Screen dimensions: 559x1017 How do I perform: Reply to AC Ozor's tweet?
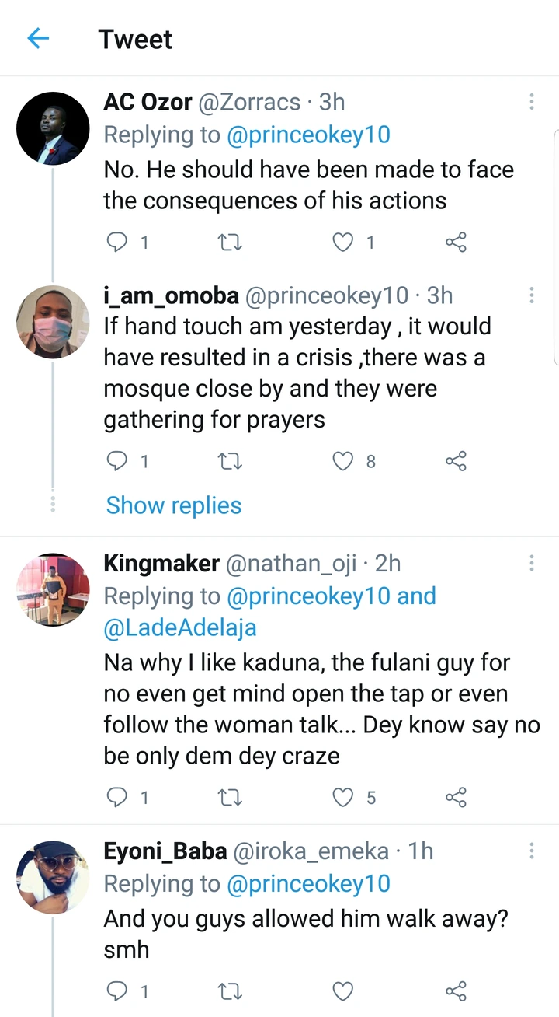(x=116, y=243)
